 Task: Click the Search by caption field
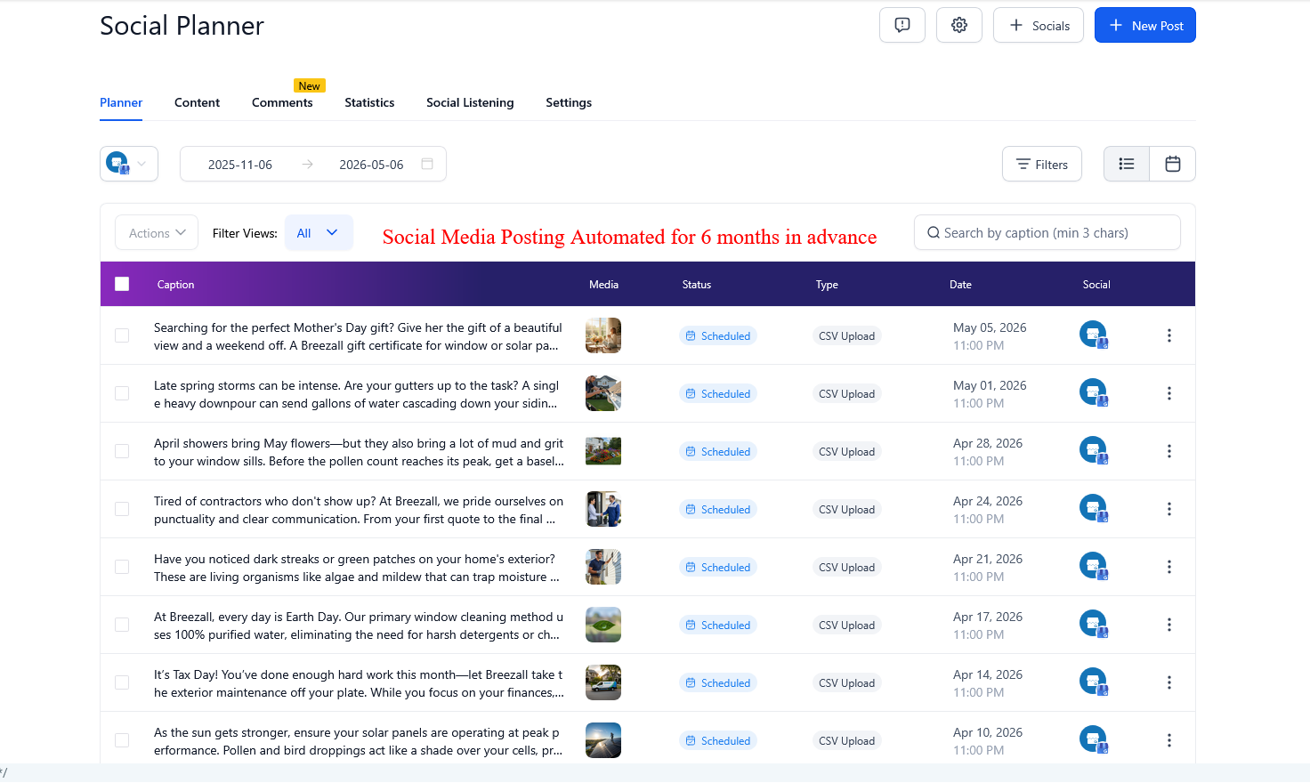tap(1047, 232)
